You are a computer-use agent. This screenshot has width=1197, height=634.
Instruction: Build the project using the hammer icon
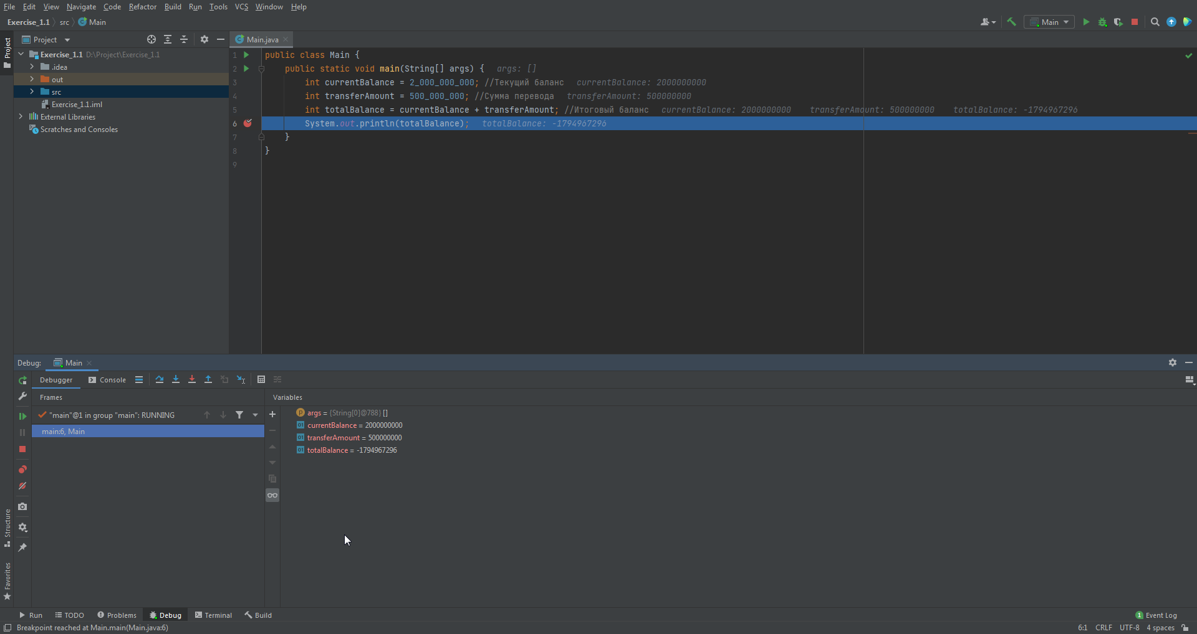click(x=1011, y=22)
